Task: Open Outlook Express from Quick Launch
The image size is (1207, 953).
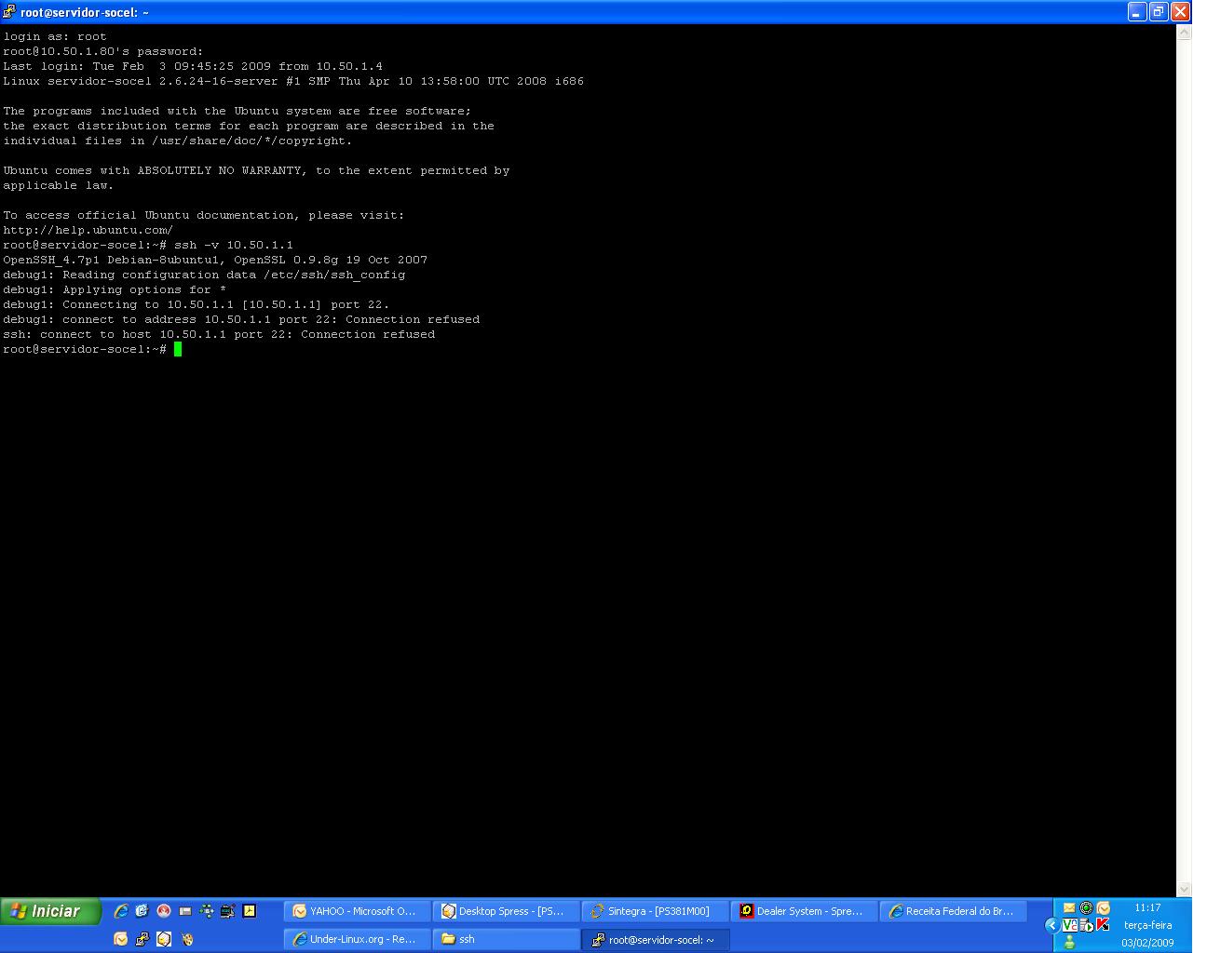Action: pos(142,911)
